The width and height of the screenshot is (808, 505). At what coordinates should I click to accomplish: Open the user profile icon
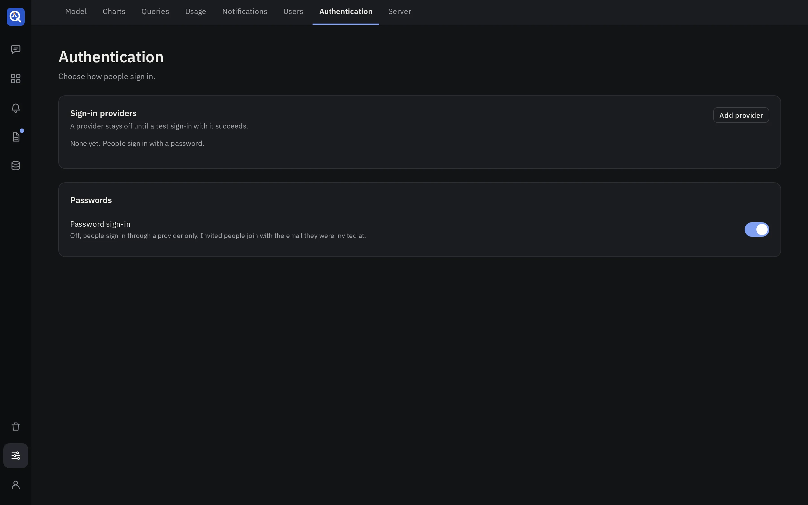pos(16,485)
